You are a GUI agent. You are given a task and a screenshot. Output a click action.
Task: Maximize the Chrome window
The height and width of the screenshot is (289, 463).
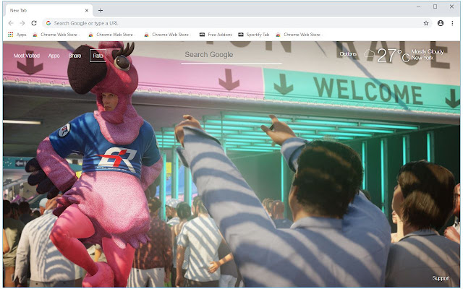435,7
